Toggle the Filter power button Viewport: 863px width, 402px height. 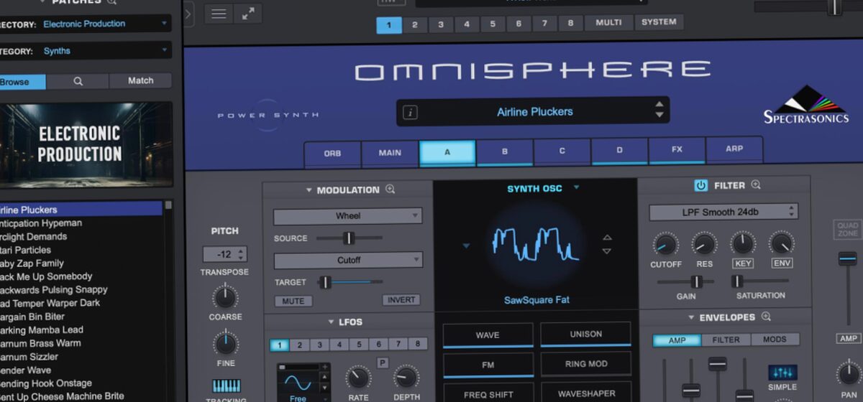click(701, 185)
